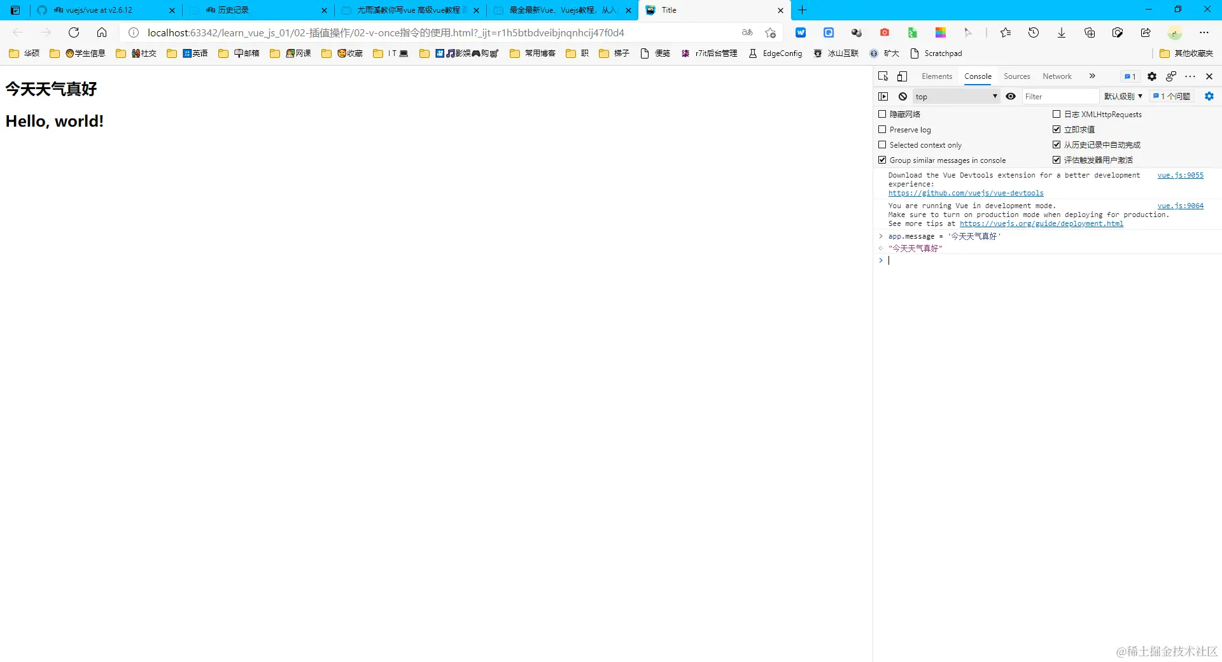Click the red camera extension icon
Screen dimensions: 1222x662
(x=885, y=32)
